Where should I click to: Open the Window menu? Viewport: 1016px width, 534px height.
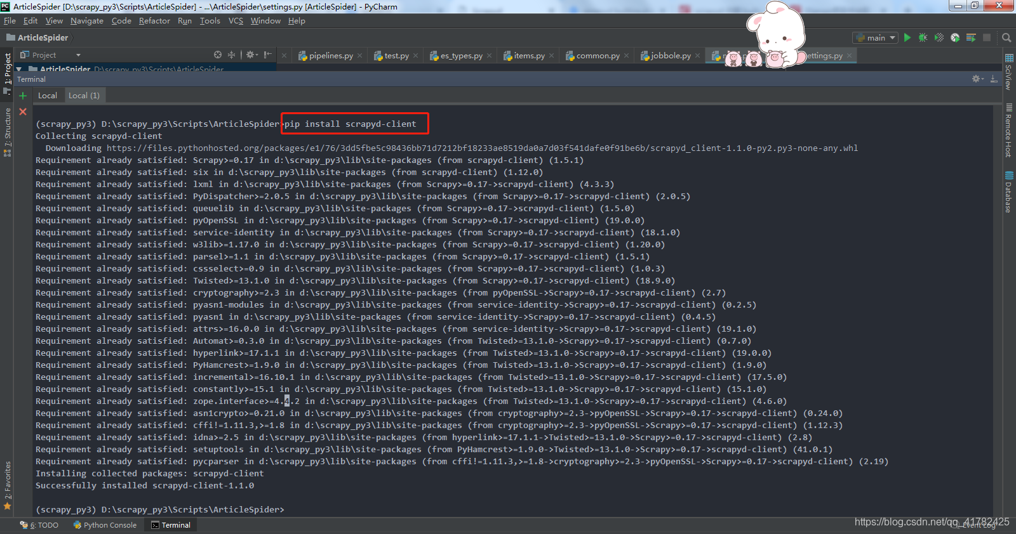[x=265, y=21]
